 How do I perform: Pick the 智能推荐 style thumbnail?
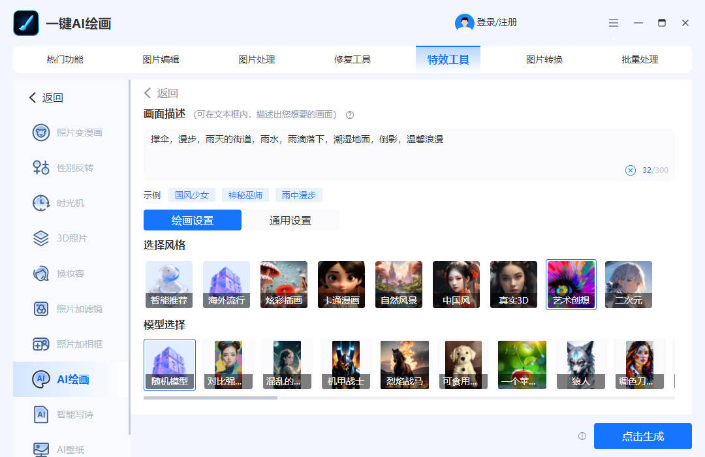(169, 285)
